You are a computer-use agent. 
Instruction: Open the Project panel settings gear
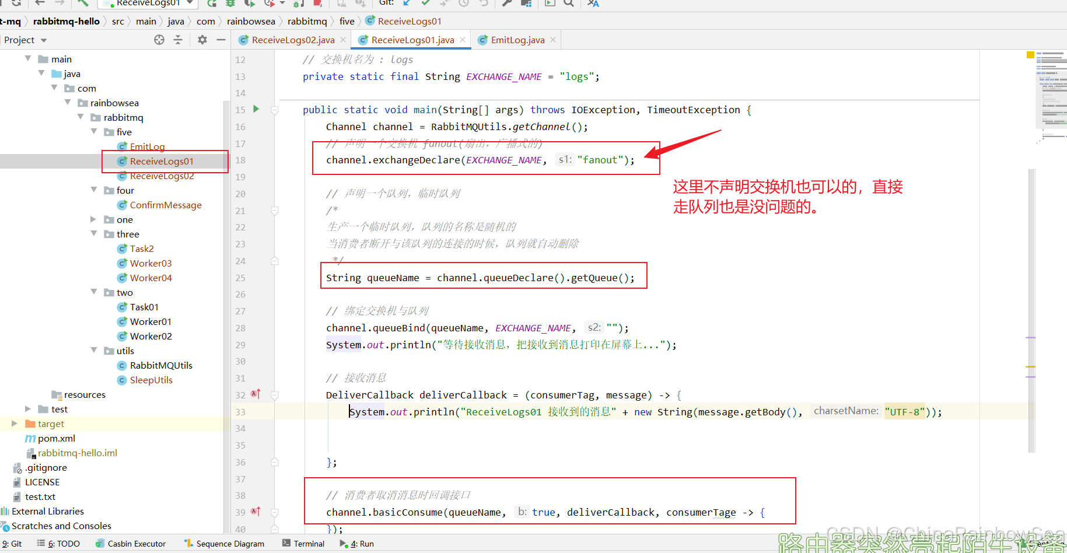tap(201, 40)
